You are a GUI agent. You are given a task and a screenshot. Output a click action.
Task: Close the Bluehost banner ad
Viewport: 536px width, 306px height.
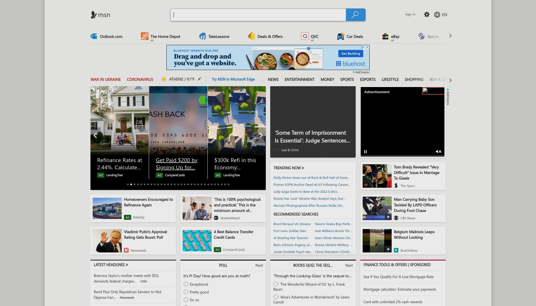[x=367, y=47]
